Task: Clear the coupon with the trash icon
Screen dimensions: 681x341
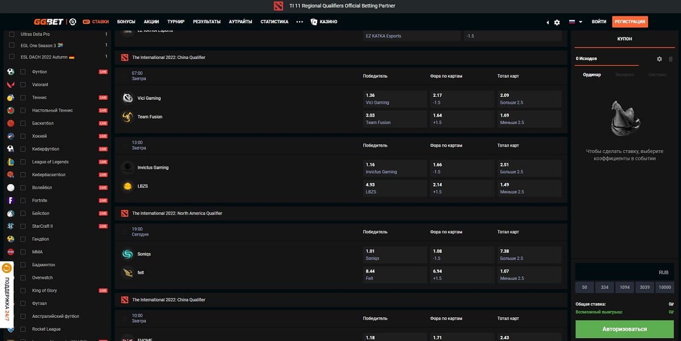Action: (x=671, y=59)
